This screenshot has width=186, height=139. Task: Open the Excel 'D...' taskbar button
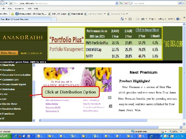[97, 136]
